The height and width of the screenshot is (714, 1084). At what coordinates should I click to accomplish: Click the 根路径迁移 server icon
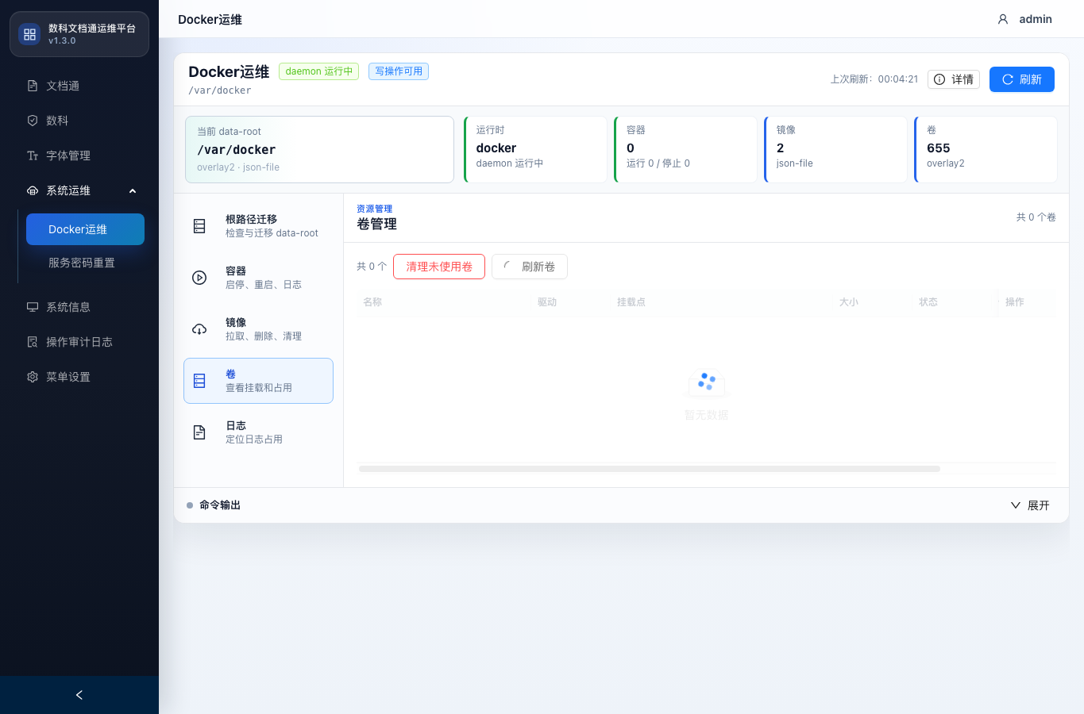click(x=199, y=226)
